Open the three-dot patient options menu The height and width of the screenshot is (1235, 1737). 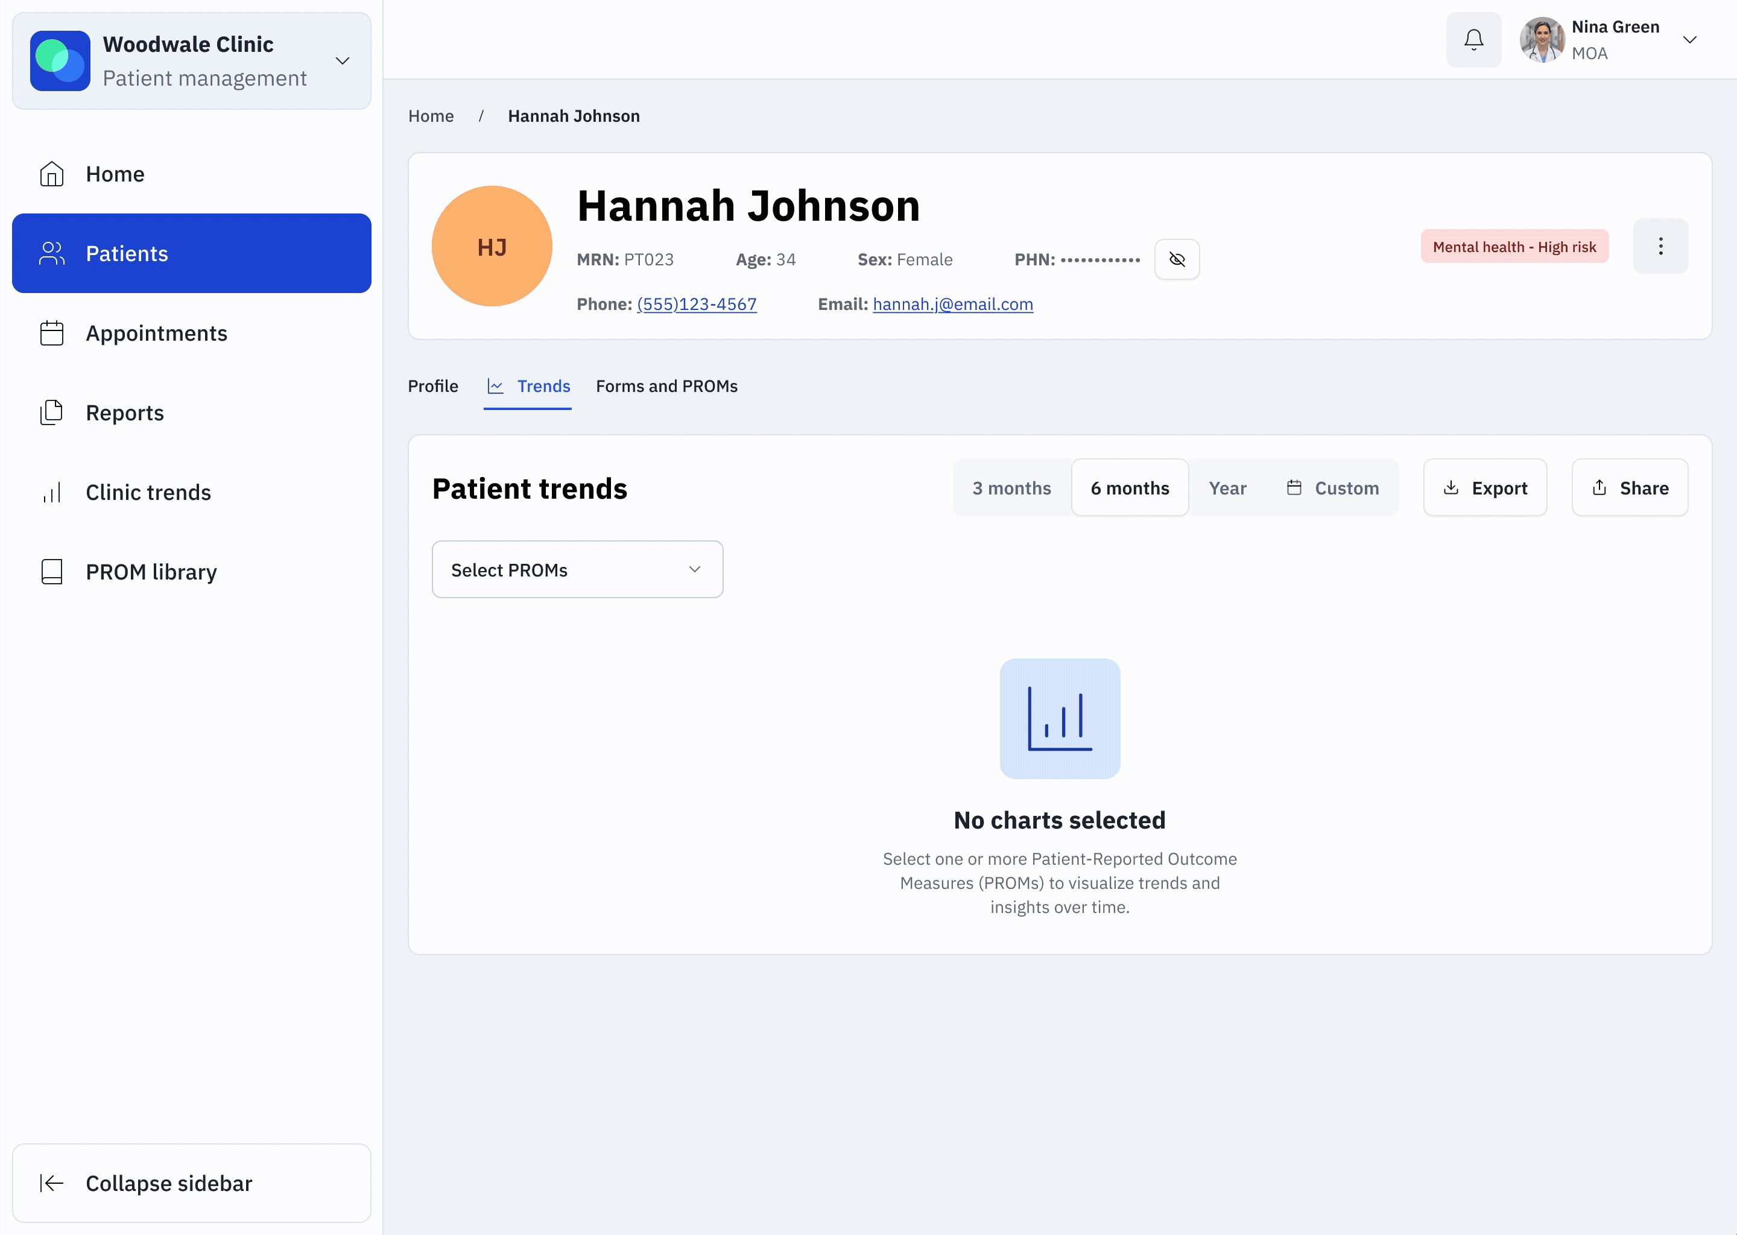click(1661, 245)
